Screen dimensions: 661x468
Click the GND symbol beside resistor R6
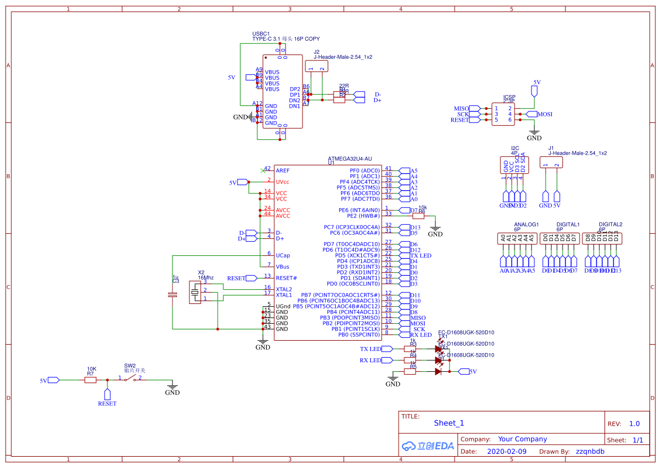(x=435, y=230)
